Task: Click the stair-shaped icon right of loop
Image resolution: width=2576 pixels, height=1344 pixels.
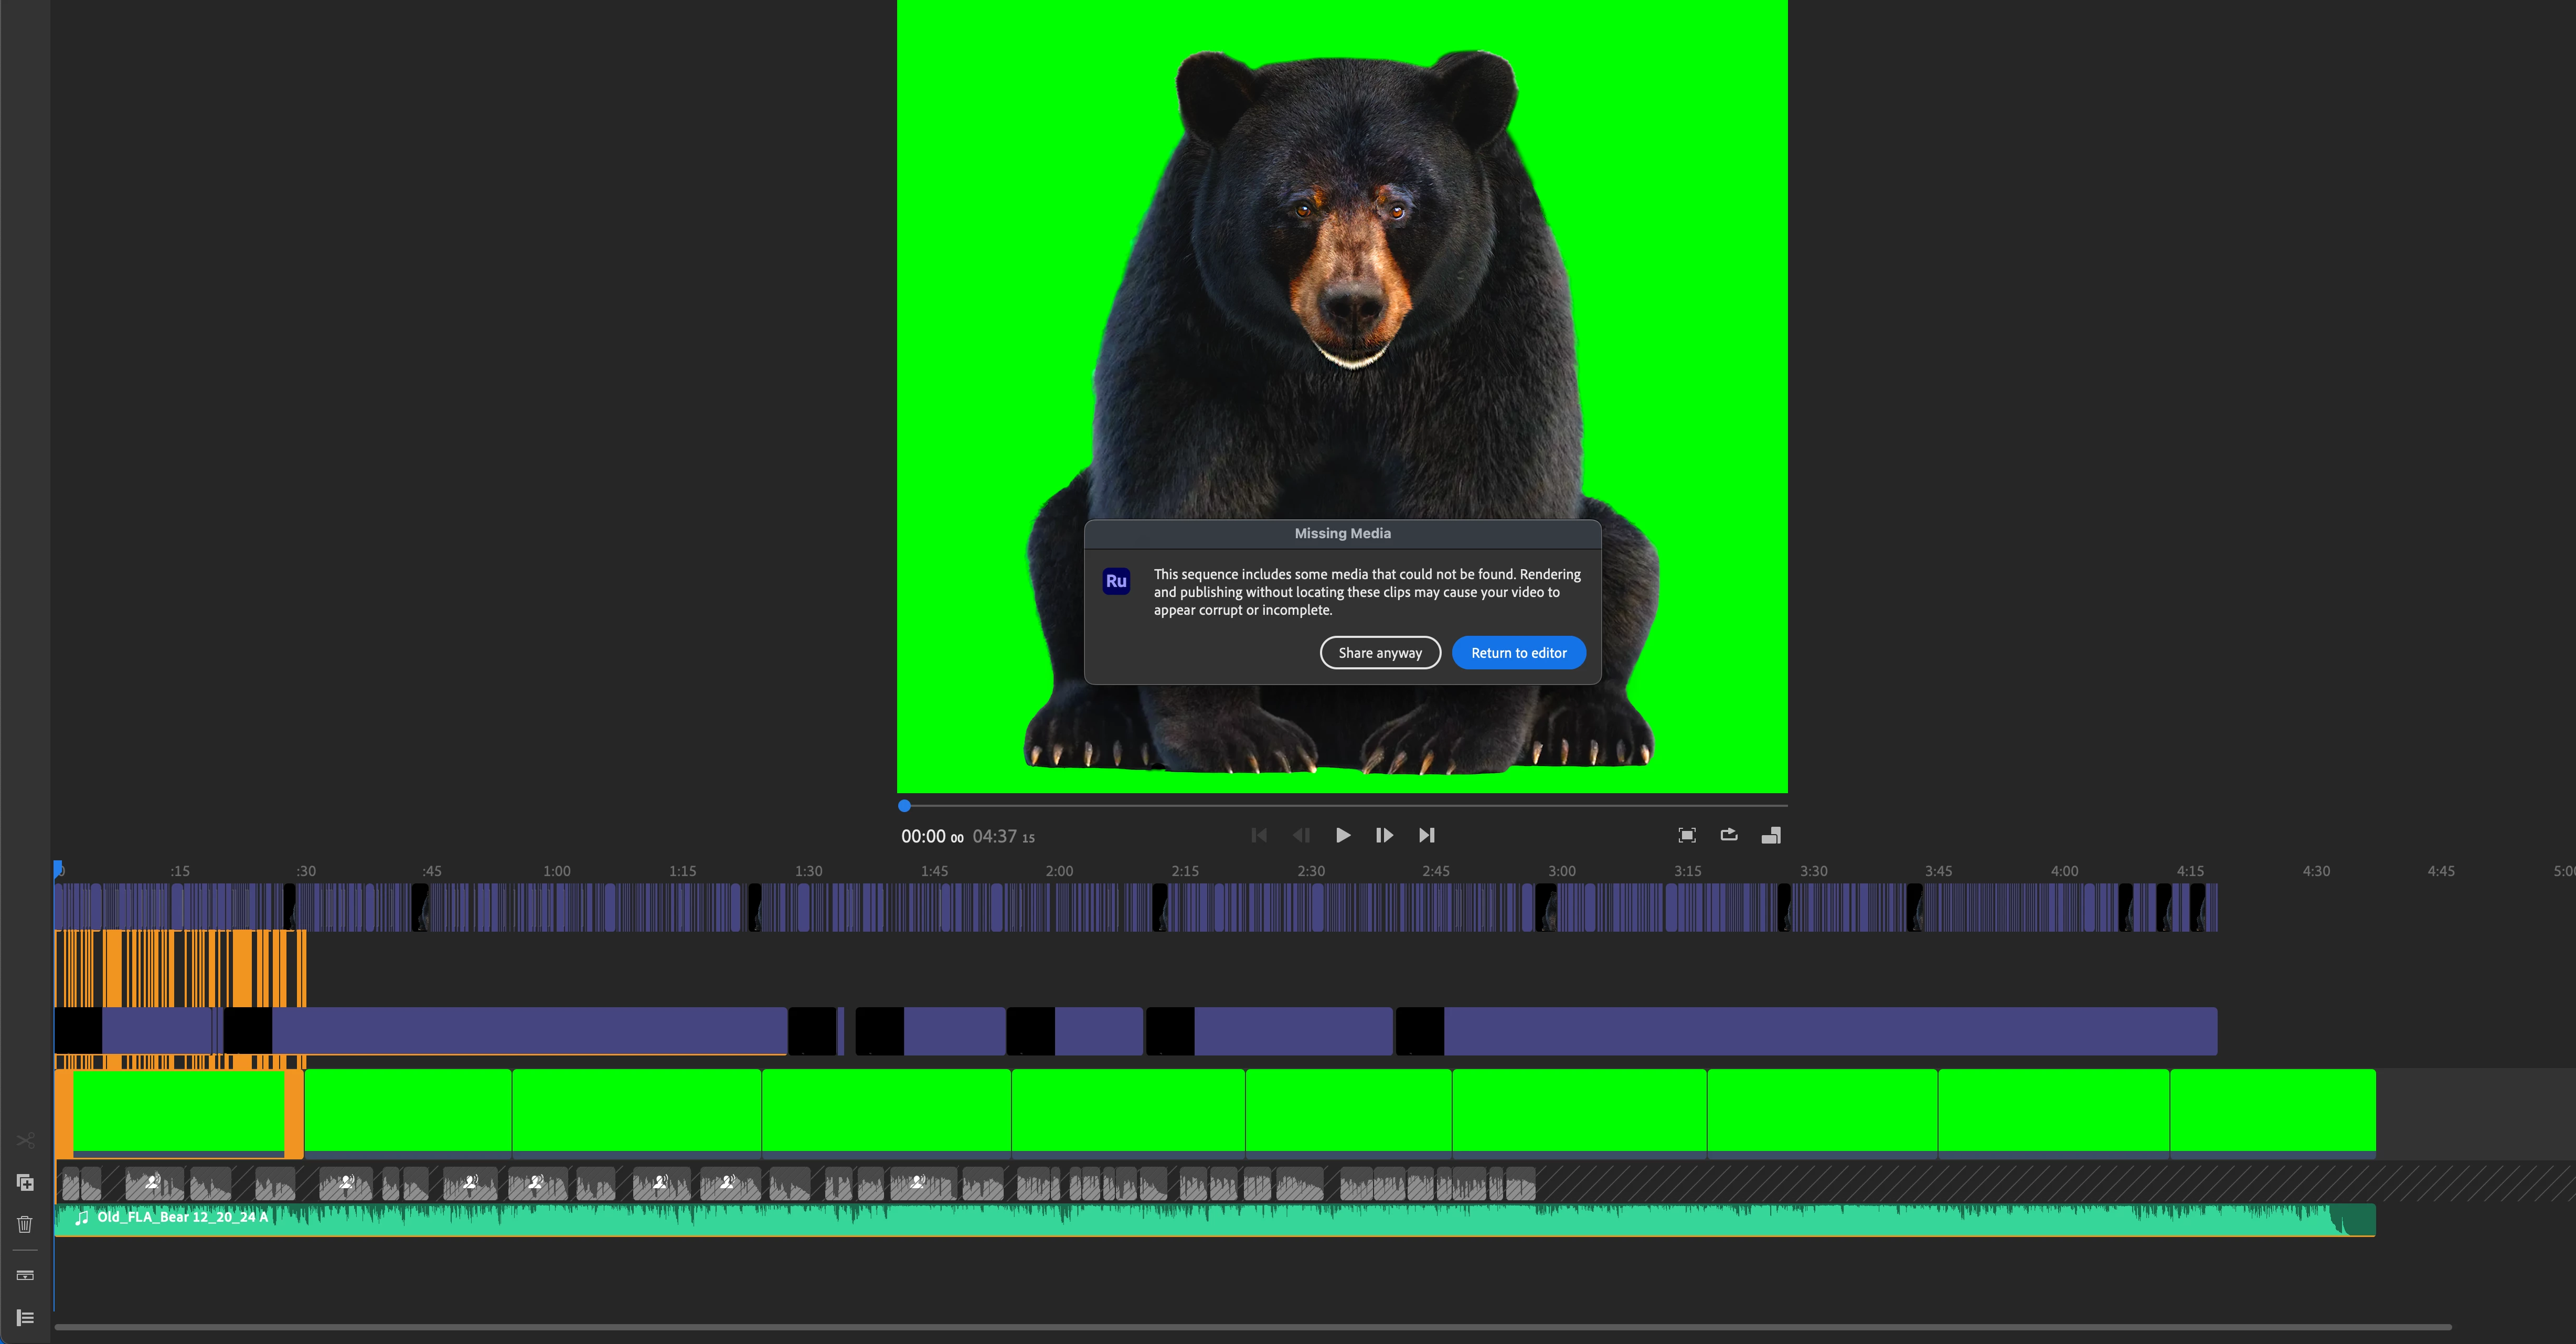Action: 1770,835
